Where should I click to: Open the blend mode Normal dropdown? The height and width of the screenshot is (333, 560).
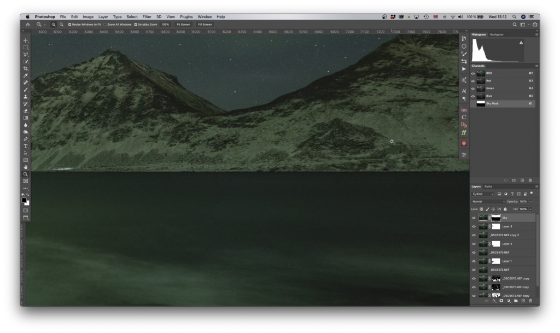[x=488, y=202]
